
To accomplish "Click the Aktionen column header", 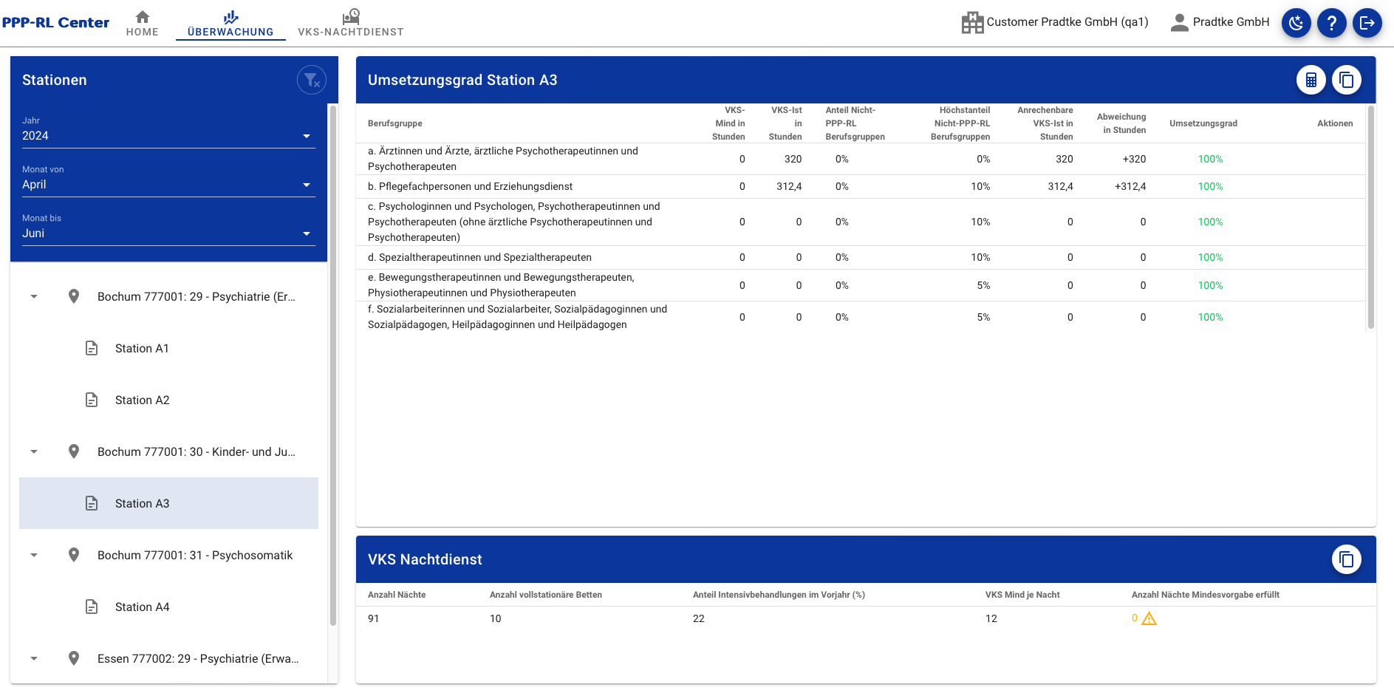I will 1335,123.
